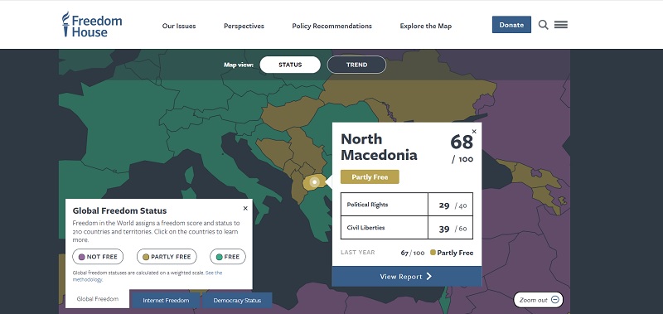The height and width of the screenshot is (314, 663).
Task: Open the search magnifier icon
Action: pos(544,25)
